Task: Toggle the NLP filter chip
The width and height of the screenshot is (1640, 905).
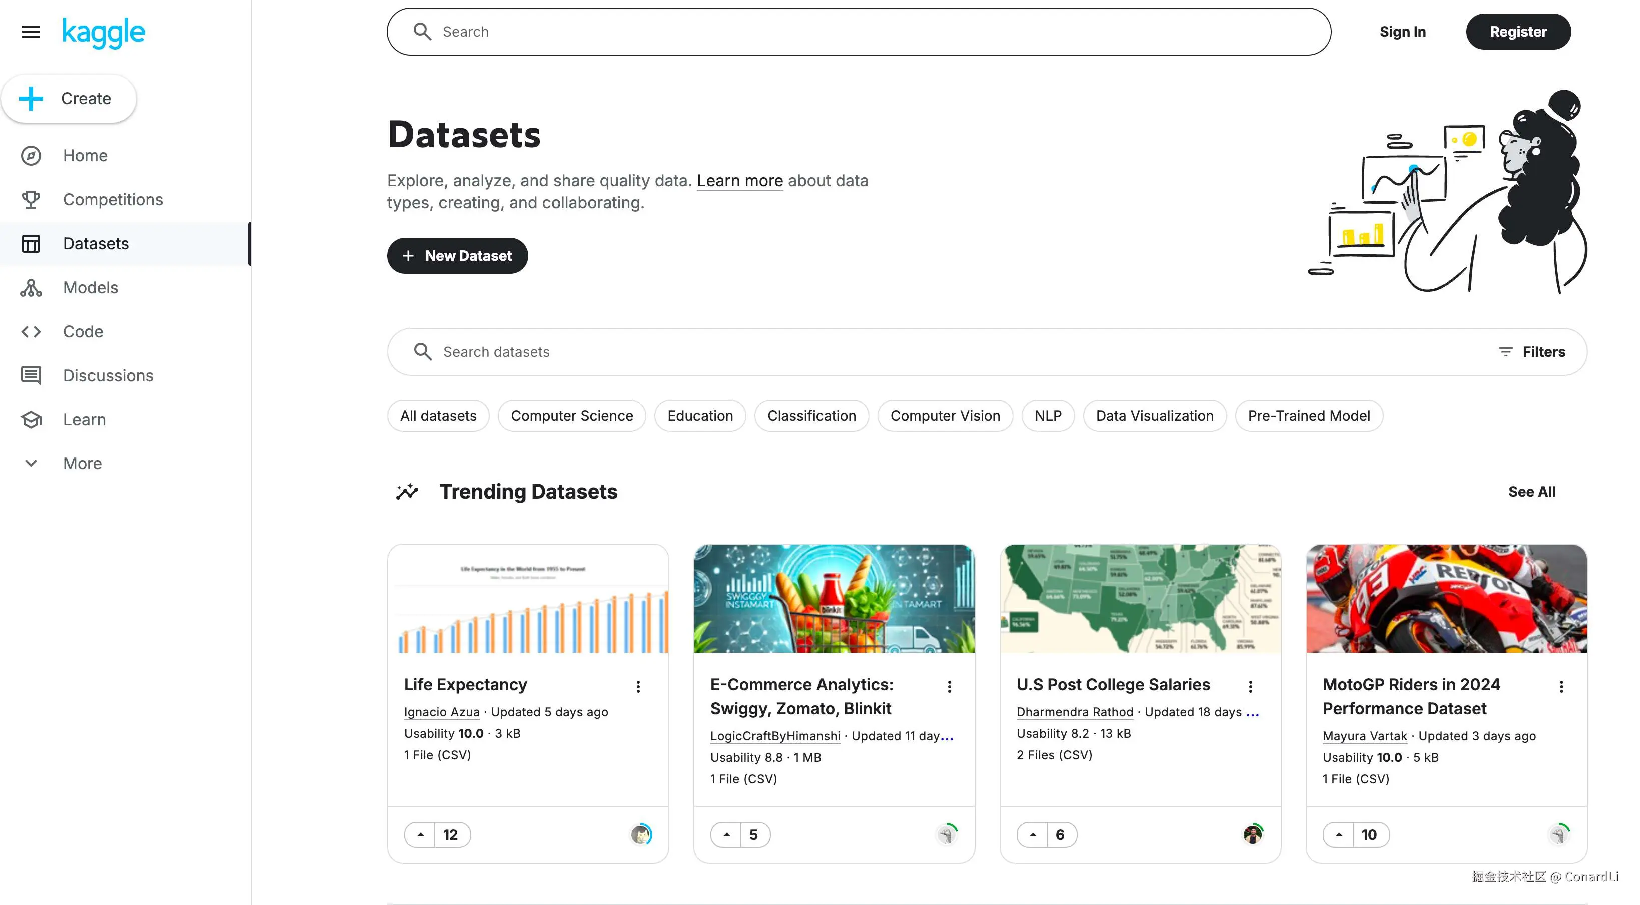Action: pos(1048,415)
